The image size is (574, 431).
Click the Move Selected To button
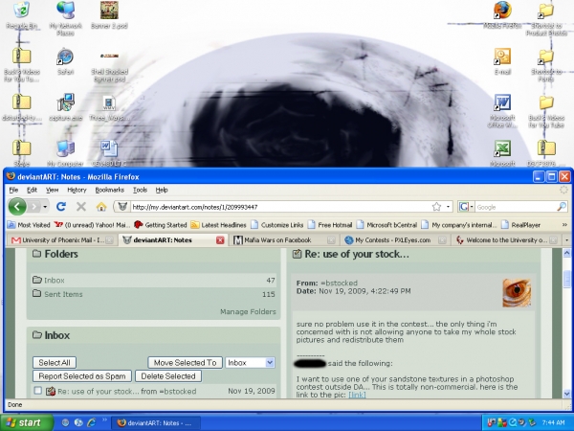pyautogui.click(x=185, y=362)
